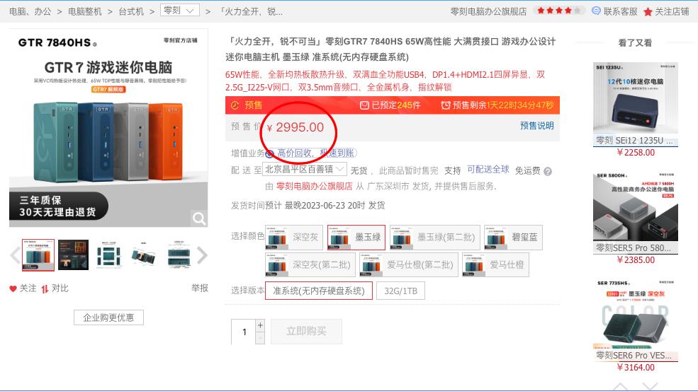The width and height of the screenshot is (698, 391).
Task: Open the 零刻电脑办公旗舰店 store link in the header
Action: pos(488,11)
